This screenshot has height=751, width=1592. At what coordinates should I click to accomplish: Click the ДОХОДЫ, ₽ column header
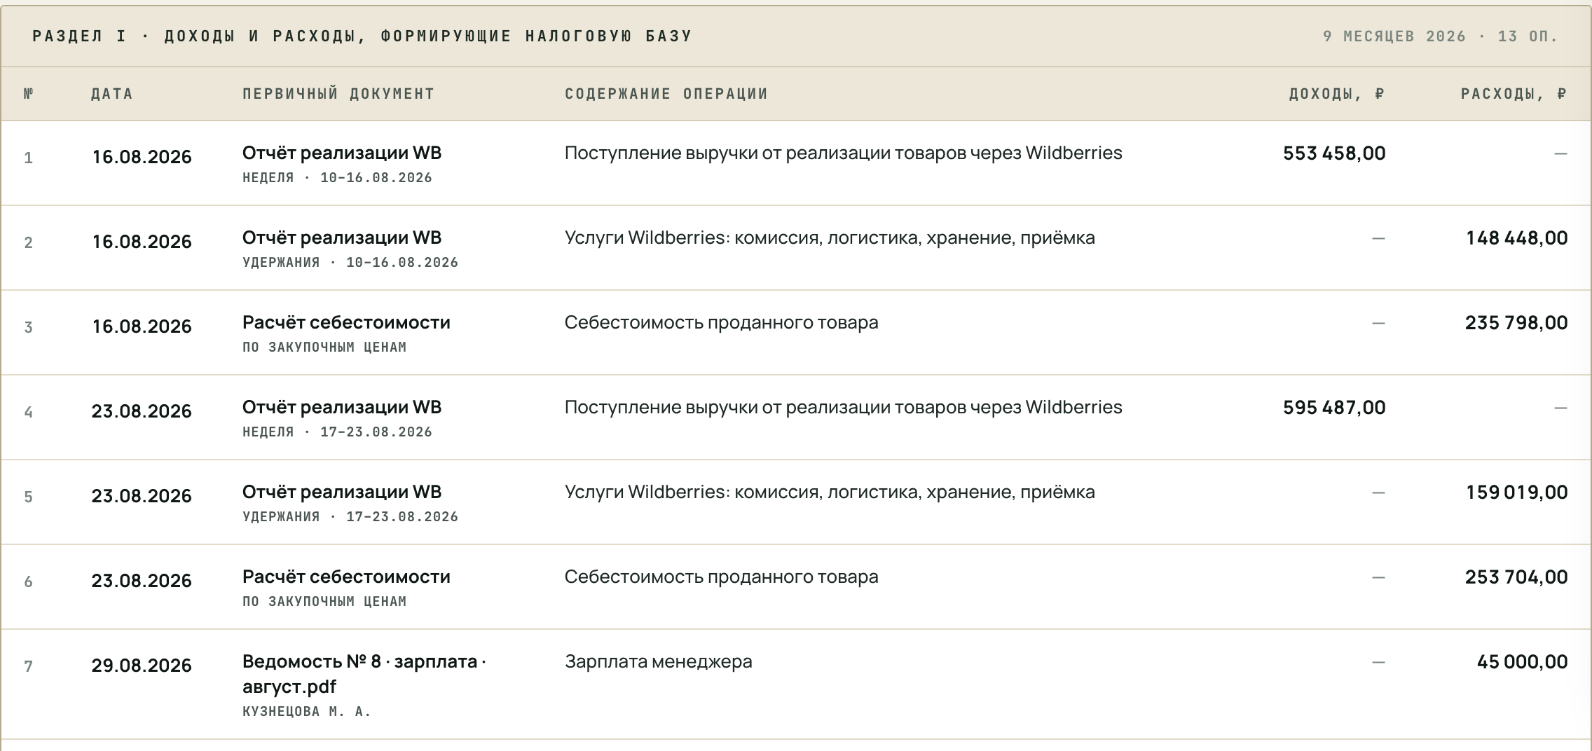[x=1337, y=94]
